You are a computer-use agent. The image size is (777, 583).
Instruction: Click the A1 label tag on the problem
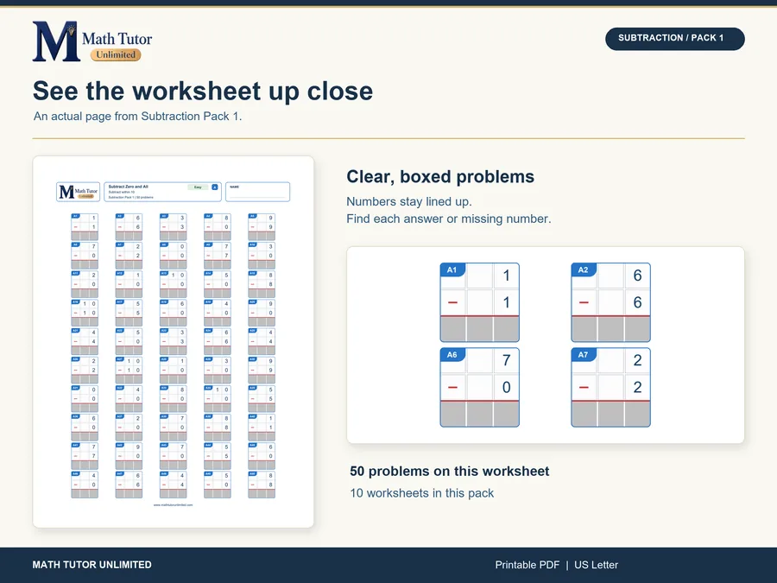(452, 270)
